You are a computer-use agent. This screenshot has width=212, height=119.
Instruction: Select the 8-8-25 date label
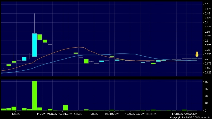coord(93,114)
